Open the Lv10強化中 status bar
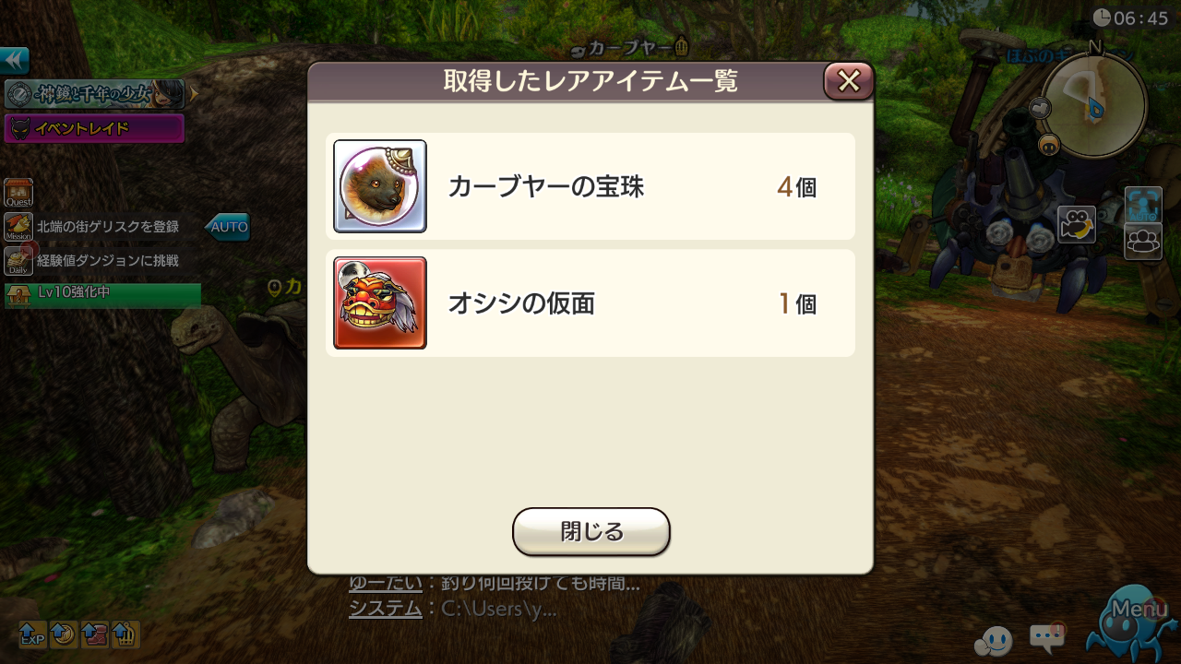This screenshot has width=1181, height=664. pyautogui.click(x=102, y=295)
